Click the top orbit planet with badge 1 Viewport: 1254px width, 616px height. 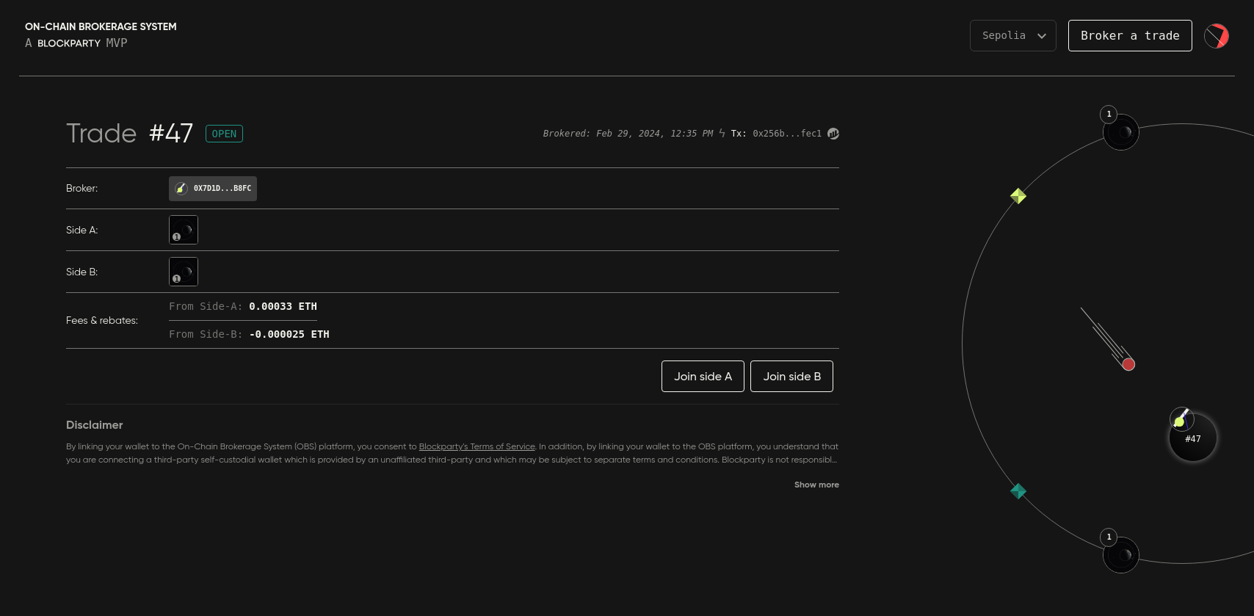click(1121, 132)
